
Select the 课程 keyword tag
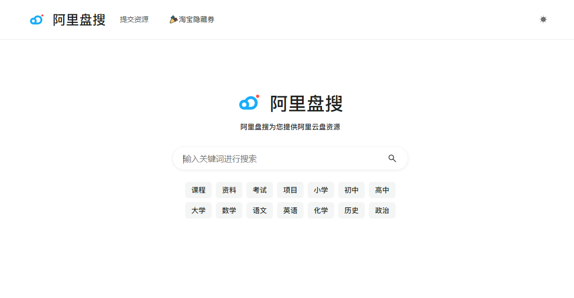click(x=198, y=190)
